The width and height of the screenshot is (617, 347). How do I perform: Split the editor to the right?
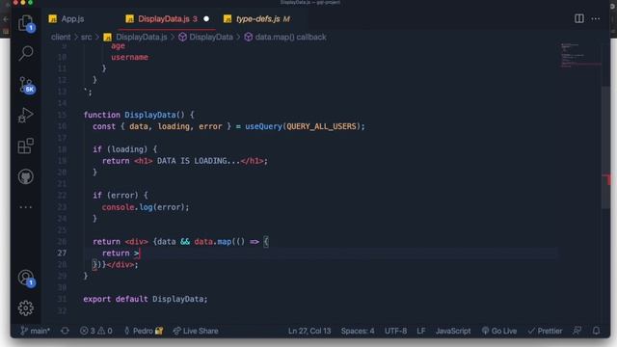[578, 18]
